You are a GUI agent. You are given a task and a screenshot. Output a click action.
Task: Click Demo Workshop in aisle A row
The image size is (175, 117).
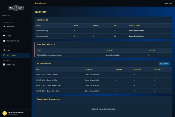[42, 31]
